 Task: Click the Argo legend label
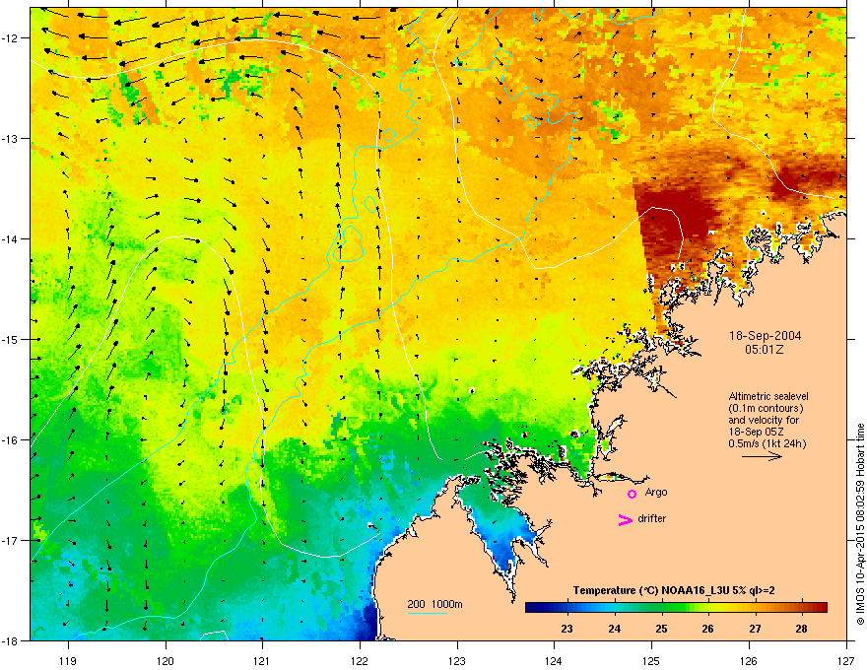pyautogui.click(x=656, y=492)
